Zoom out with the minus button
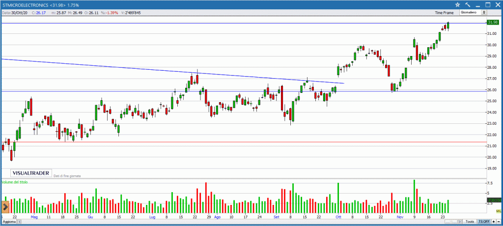Image resolution: width=503 pixels, height=226 pixels. [499, 222]
